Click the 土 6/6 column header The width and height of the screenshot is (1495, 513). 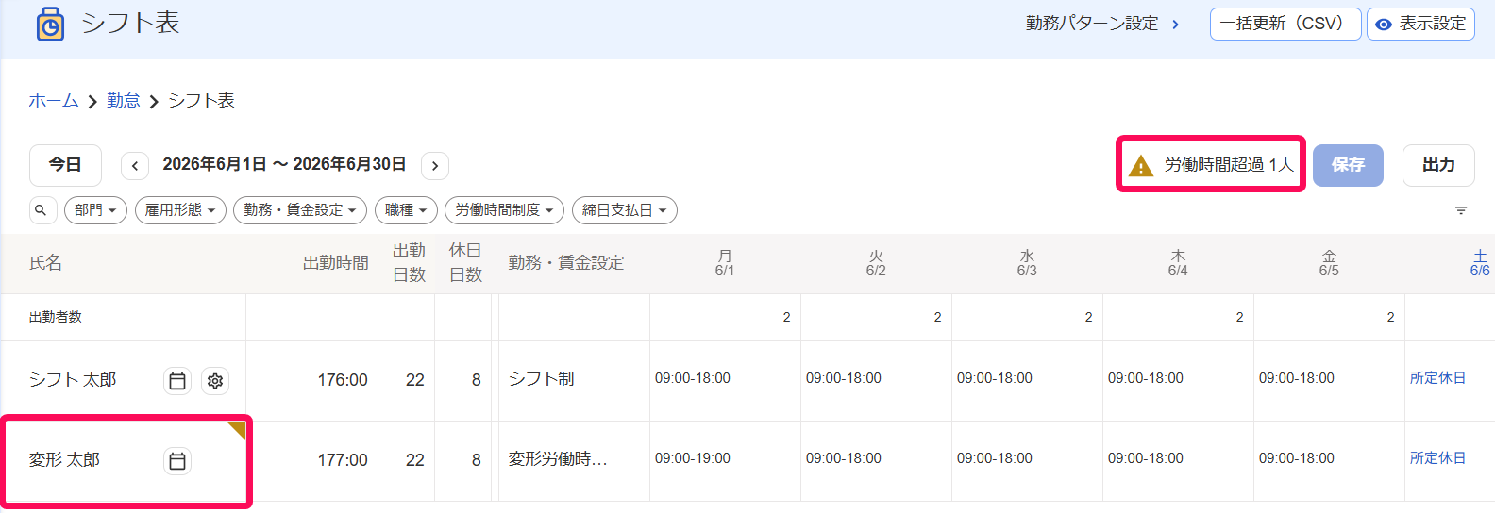[x=1480, y=263]
